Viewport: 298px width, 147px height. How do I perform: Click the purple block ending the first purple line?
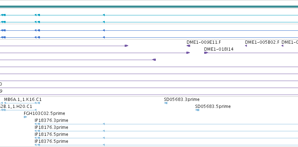(x=126, y=46)
